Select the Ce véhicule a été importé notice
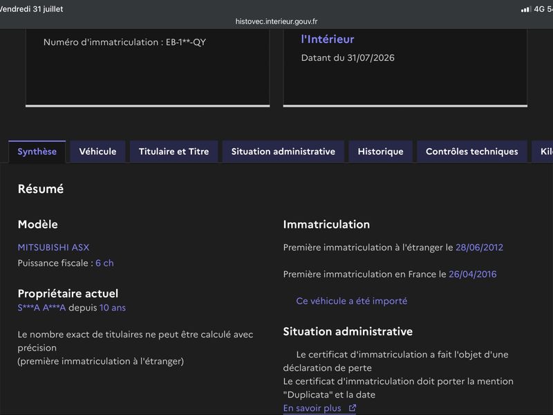 [352, 301]
